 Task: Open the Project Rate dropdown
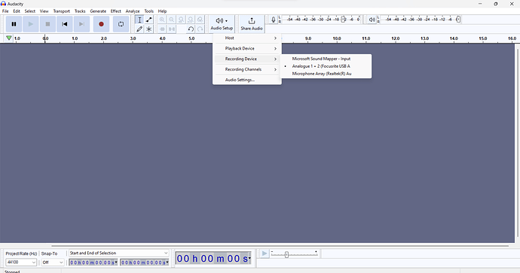click(x=22, y=262)
